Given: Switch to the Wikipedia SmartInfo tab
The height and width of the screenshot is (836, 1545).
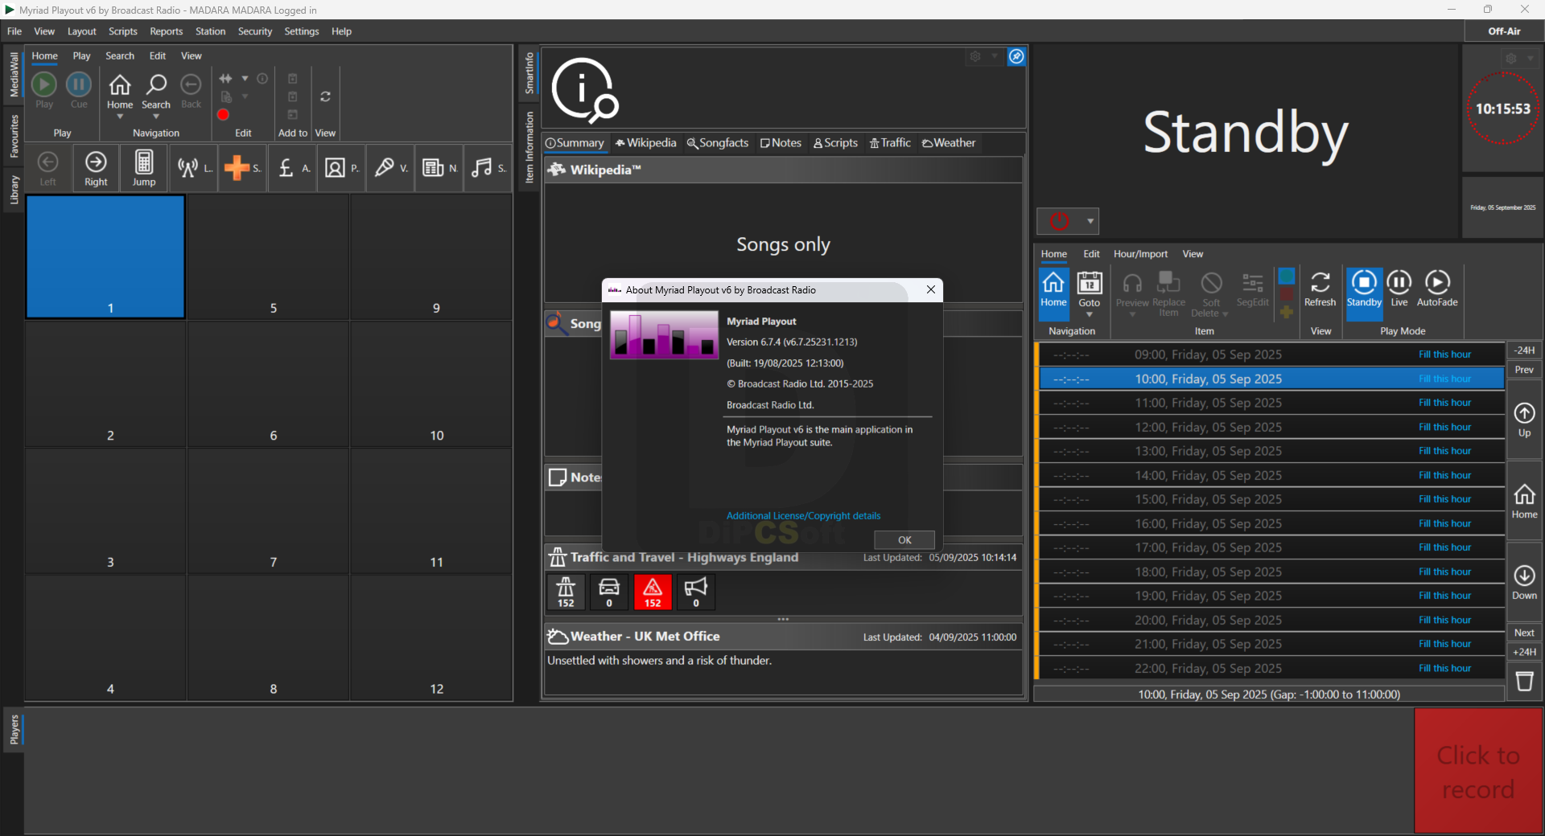Looking at the screenshot, I should (646, 143).
